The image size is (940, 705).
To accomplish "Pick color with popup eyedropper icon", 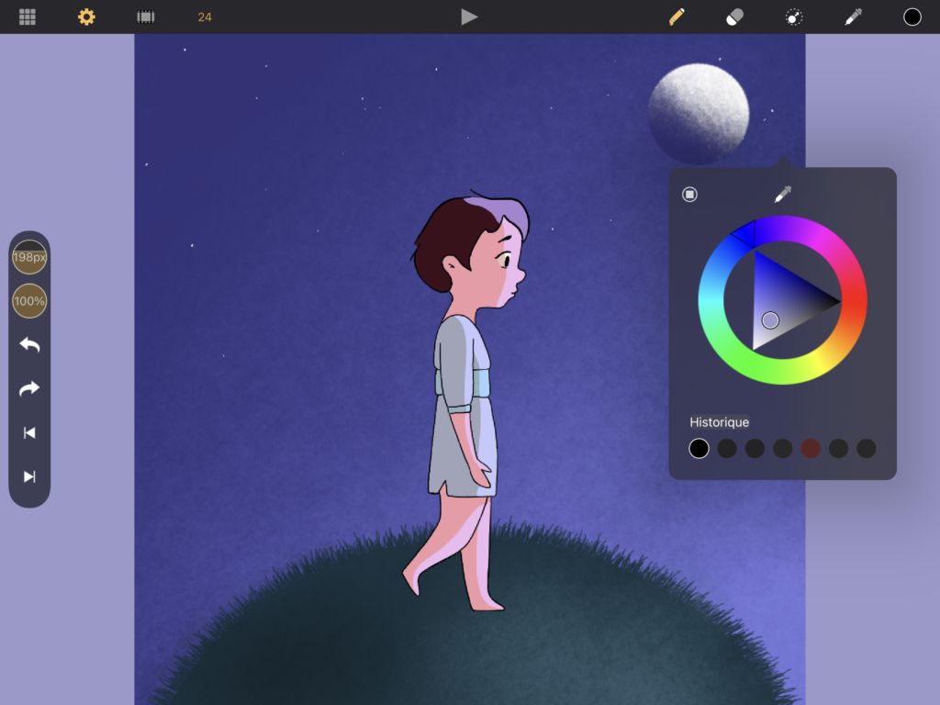I will click(x=782, y=195).
